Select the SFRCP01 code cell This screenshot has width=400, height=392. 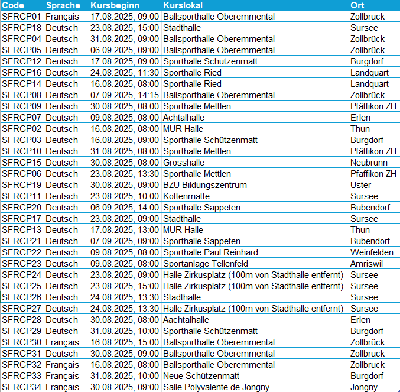(x=22, y=16)
